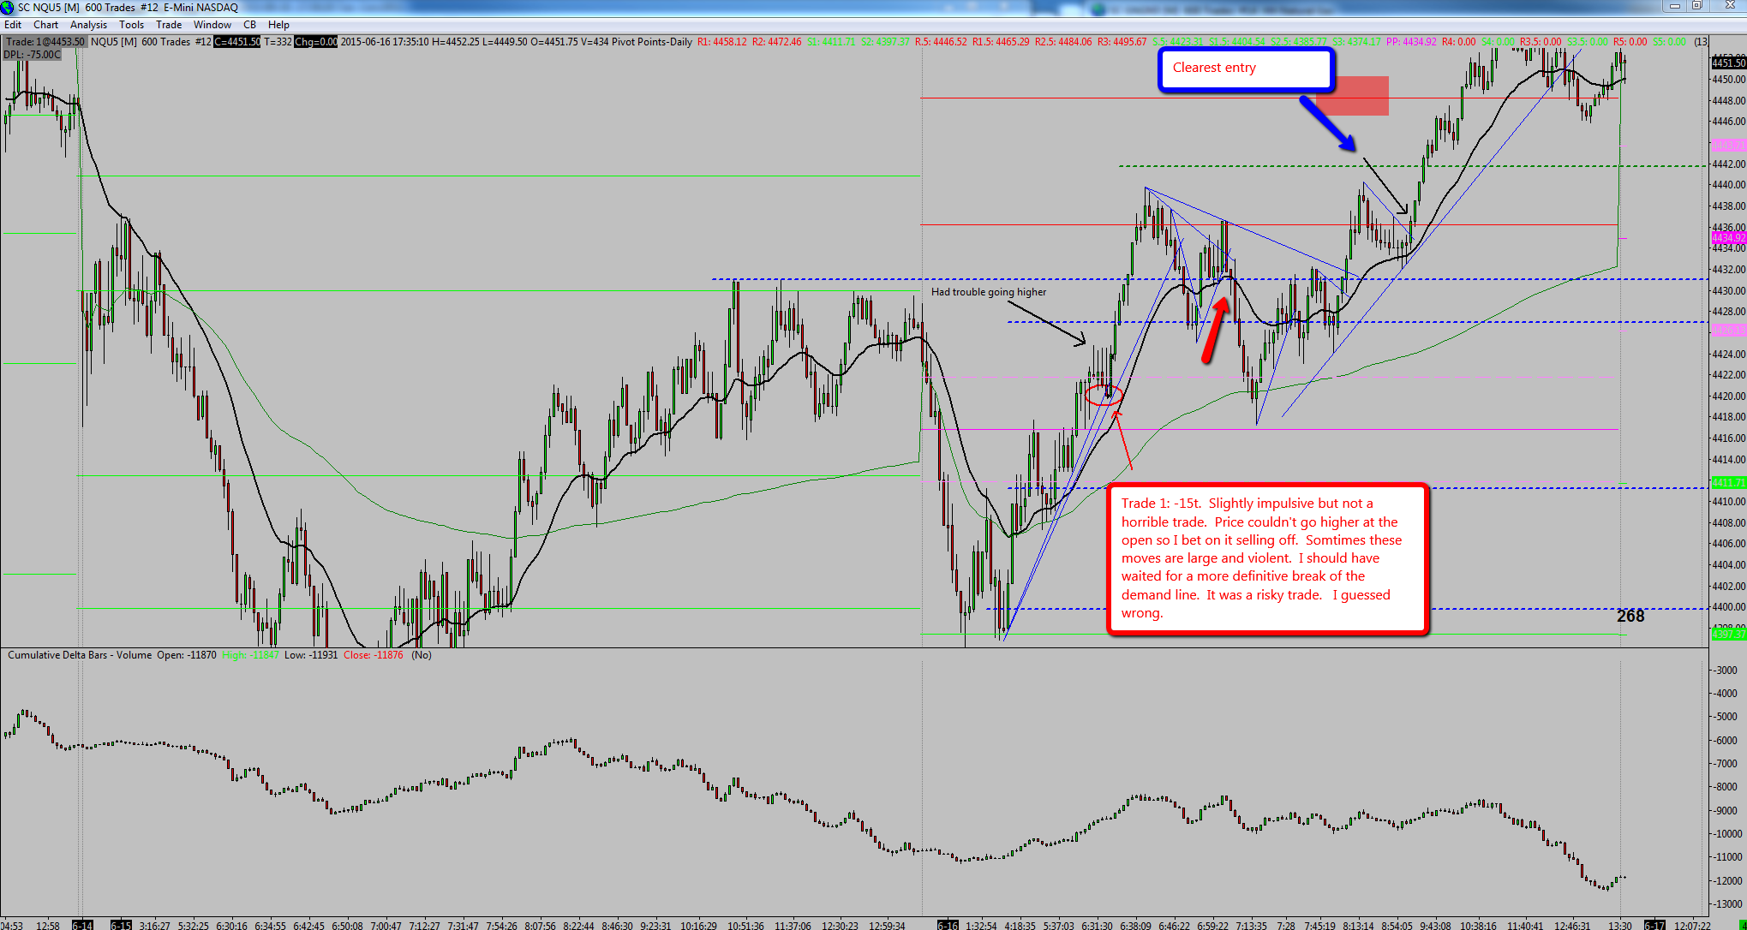Open the Window menu
This screenshot has width=1747, height=930.
212,25
